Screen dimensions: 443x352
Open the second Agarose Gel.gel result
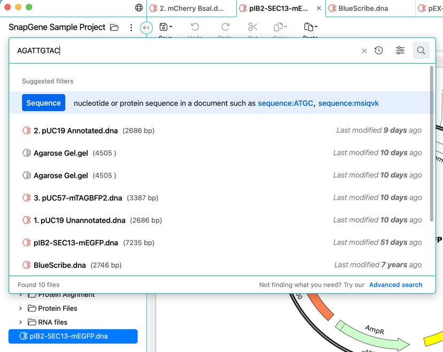pyautogui.click(x=221, y=175)
